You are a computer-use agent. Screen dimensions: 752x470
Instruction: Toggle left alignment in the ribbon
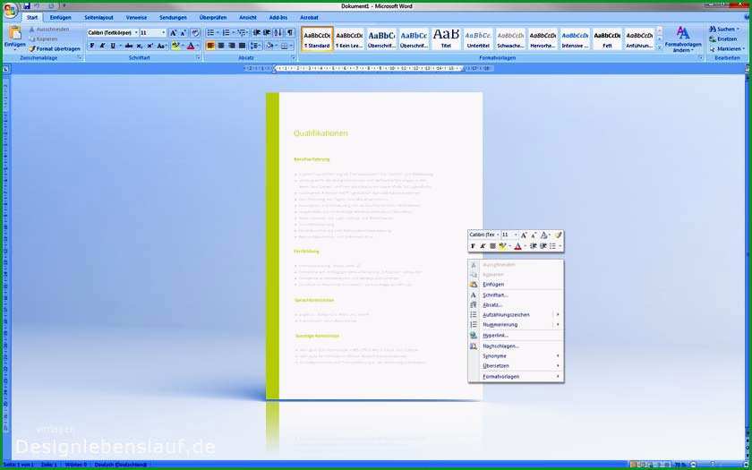(210, 46)
